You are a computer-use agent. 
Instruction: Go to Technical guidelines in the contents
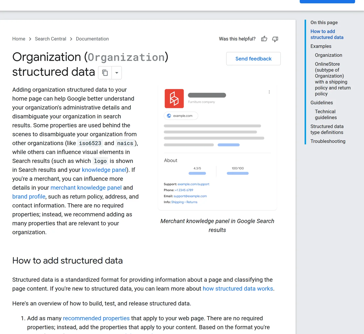coord(326,115)
